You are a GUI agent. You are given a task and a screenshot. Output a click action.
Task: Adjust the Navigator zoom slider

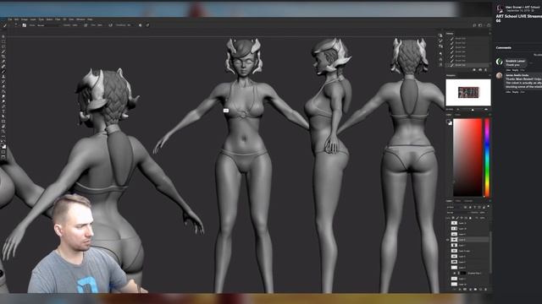coord(473,110)
